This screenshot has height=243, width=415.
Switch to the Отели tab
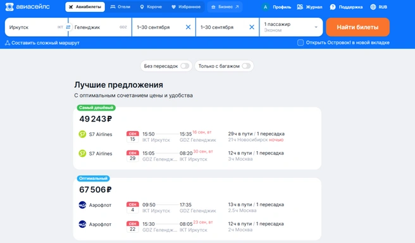click(x=120, y=7)
